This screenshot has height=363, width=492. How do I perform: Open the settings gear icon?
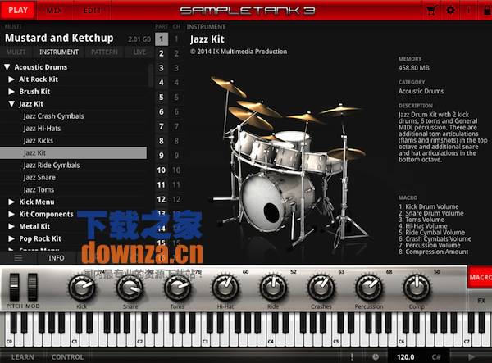(x=450, y=11)
